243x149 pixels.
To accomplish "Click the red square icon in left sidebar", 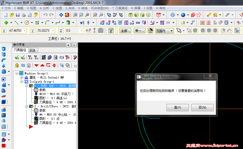I will point(4,146).
